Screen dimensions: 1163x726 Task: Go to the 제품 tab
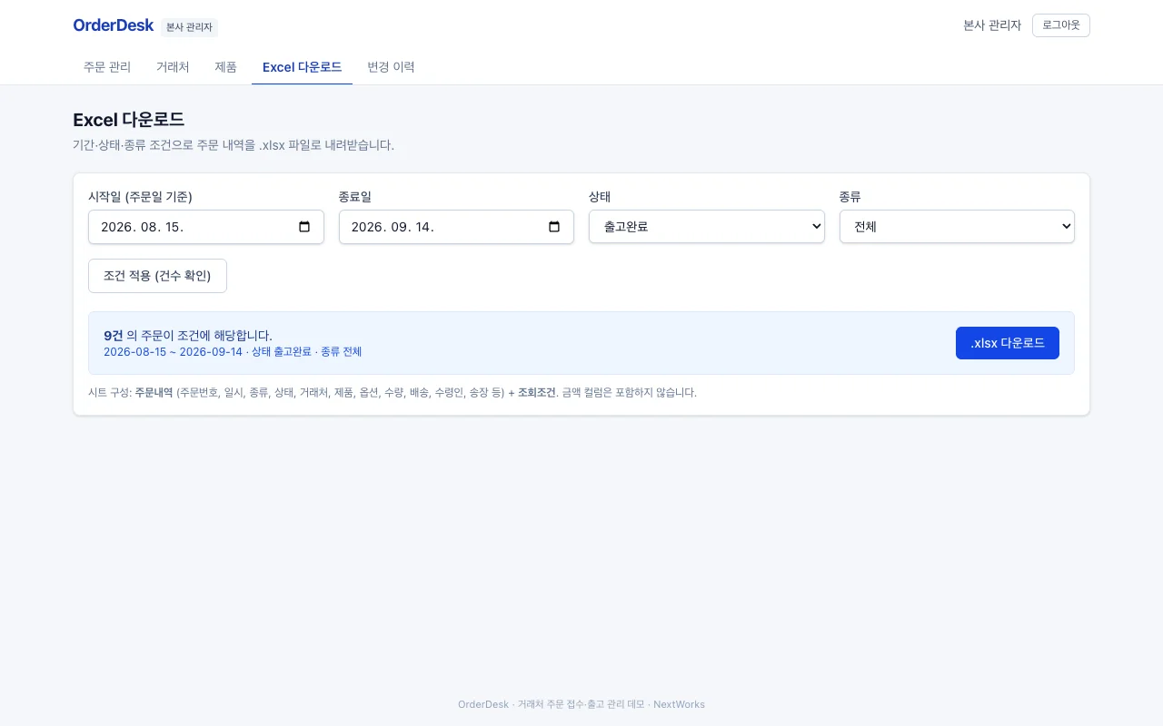[225, 67]
